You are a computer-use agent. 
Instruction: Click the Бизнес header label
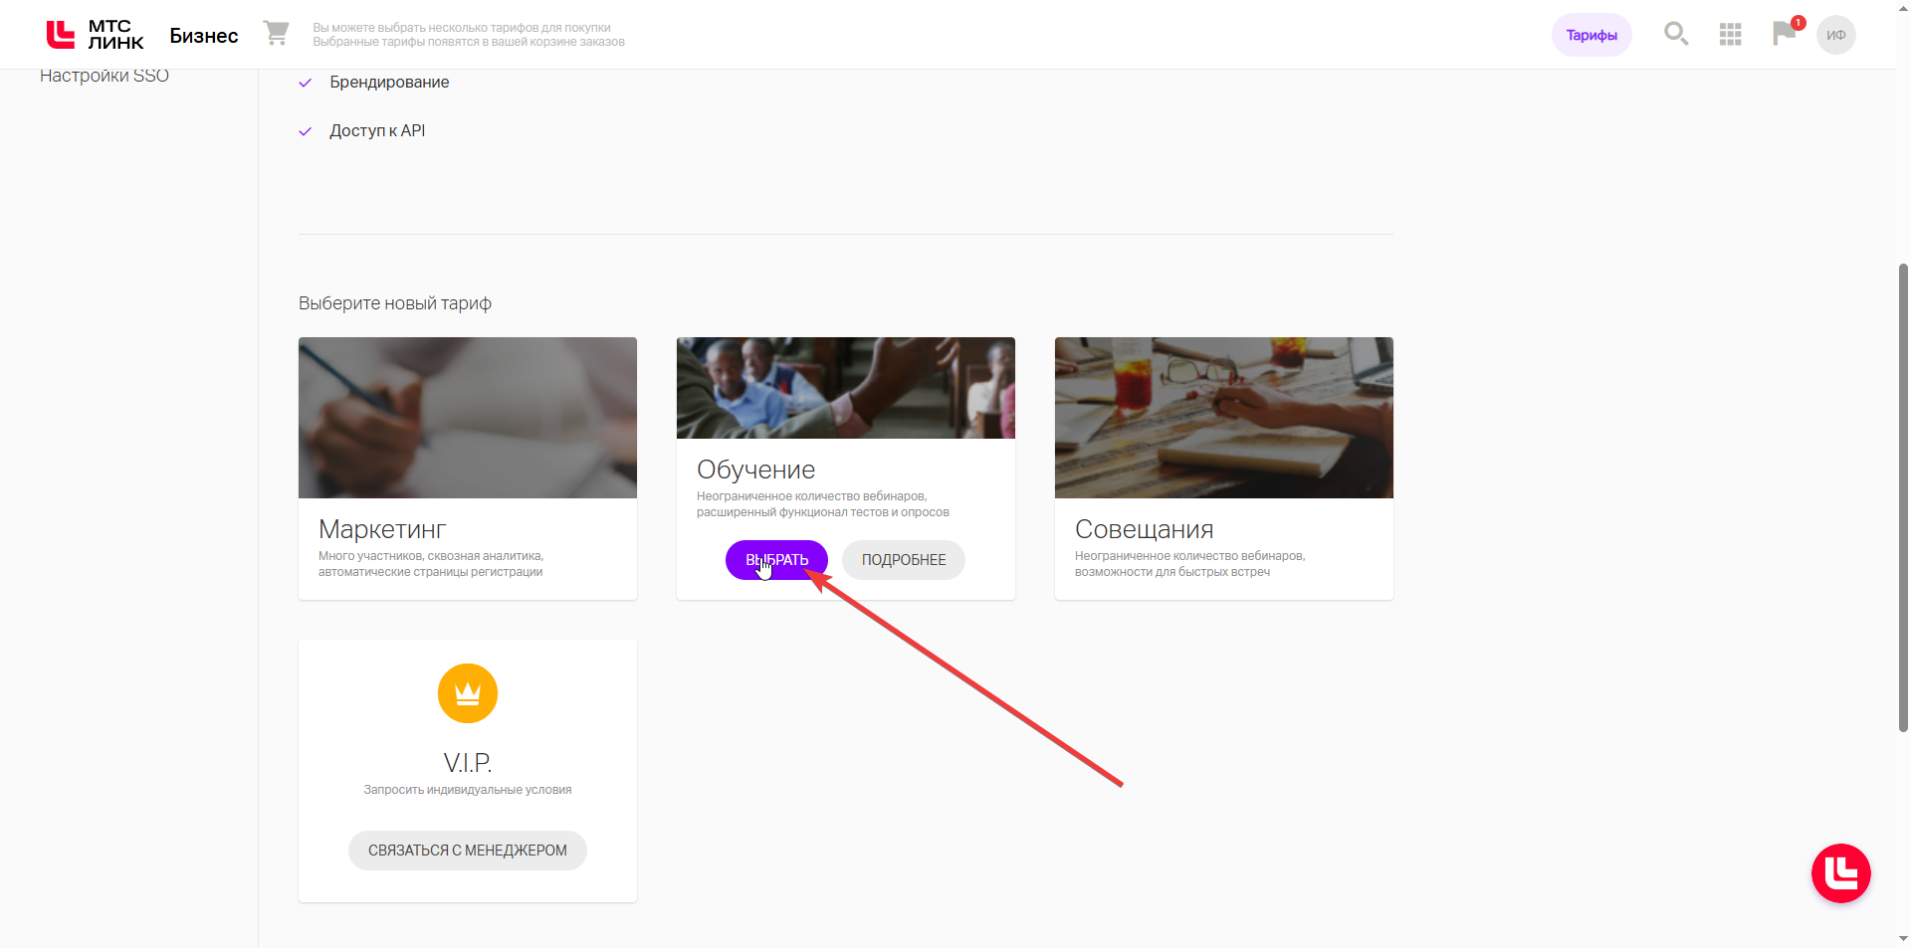[x=204, y=36]
